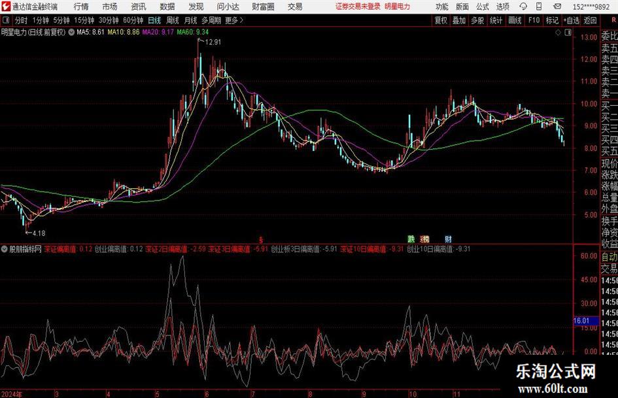Screen dimensions: 618x398
Task: Click the 通达信 red app logo
Action: (x=6, y=7)
